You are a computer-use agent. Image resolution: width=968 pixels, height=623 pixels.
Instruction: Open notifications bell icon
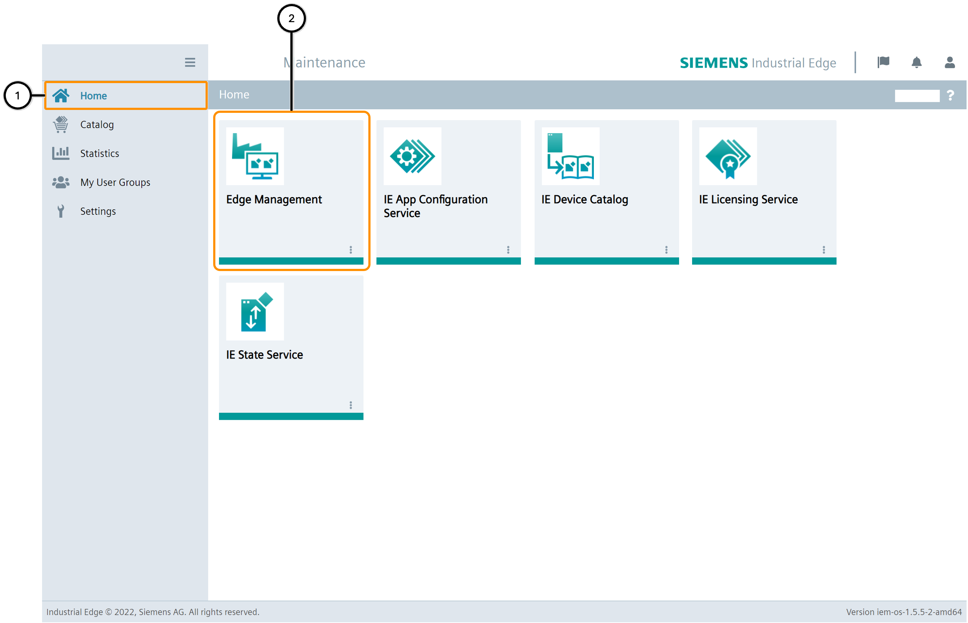point(916,62)
